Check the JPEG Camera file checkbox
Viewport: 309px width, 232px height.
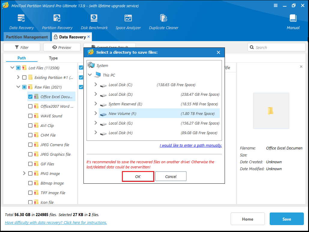pyautogui.click(x=30, y=145)
